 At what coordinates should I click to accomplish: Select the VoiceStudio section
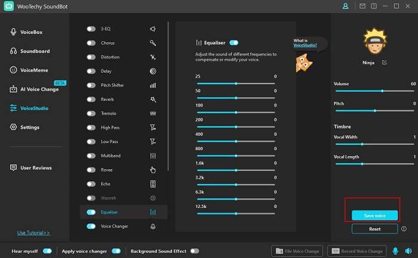(x=29, y=108)
